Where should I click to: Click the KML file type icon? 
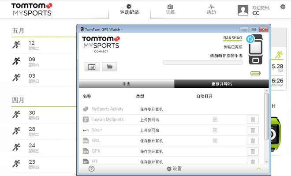coord(86,141)
